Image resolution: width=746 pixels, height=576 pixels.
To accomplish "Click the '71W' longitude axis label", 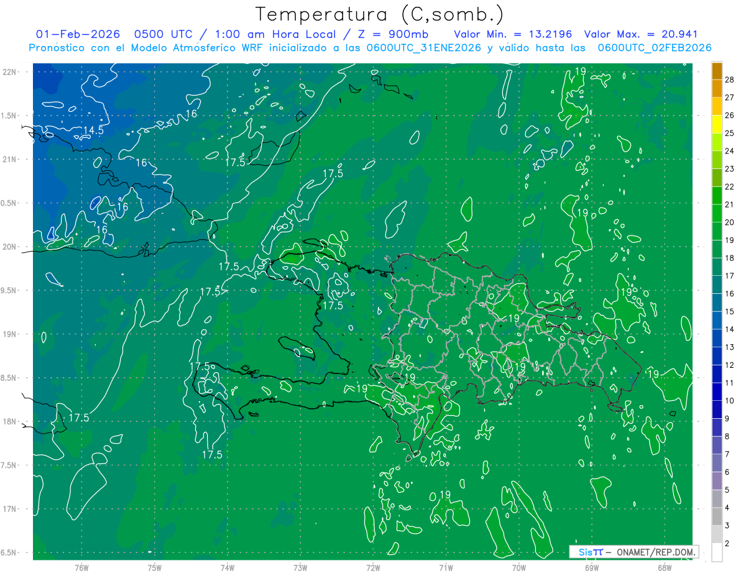I will (x=446, y=567).
